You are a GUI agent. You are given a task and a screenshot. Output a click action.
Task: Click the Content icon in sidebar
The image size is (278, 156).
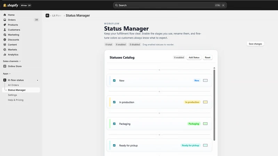pos(5,45)
